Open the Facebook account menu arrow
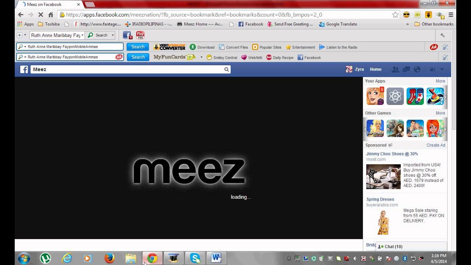Viewport: 471px width, 265px height. [442, 69]
